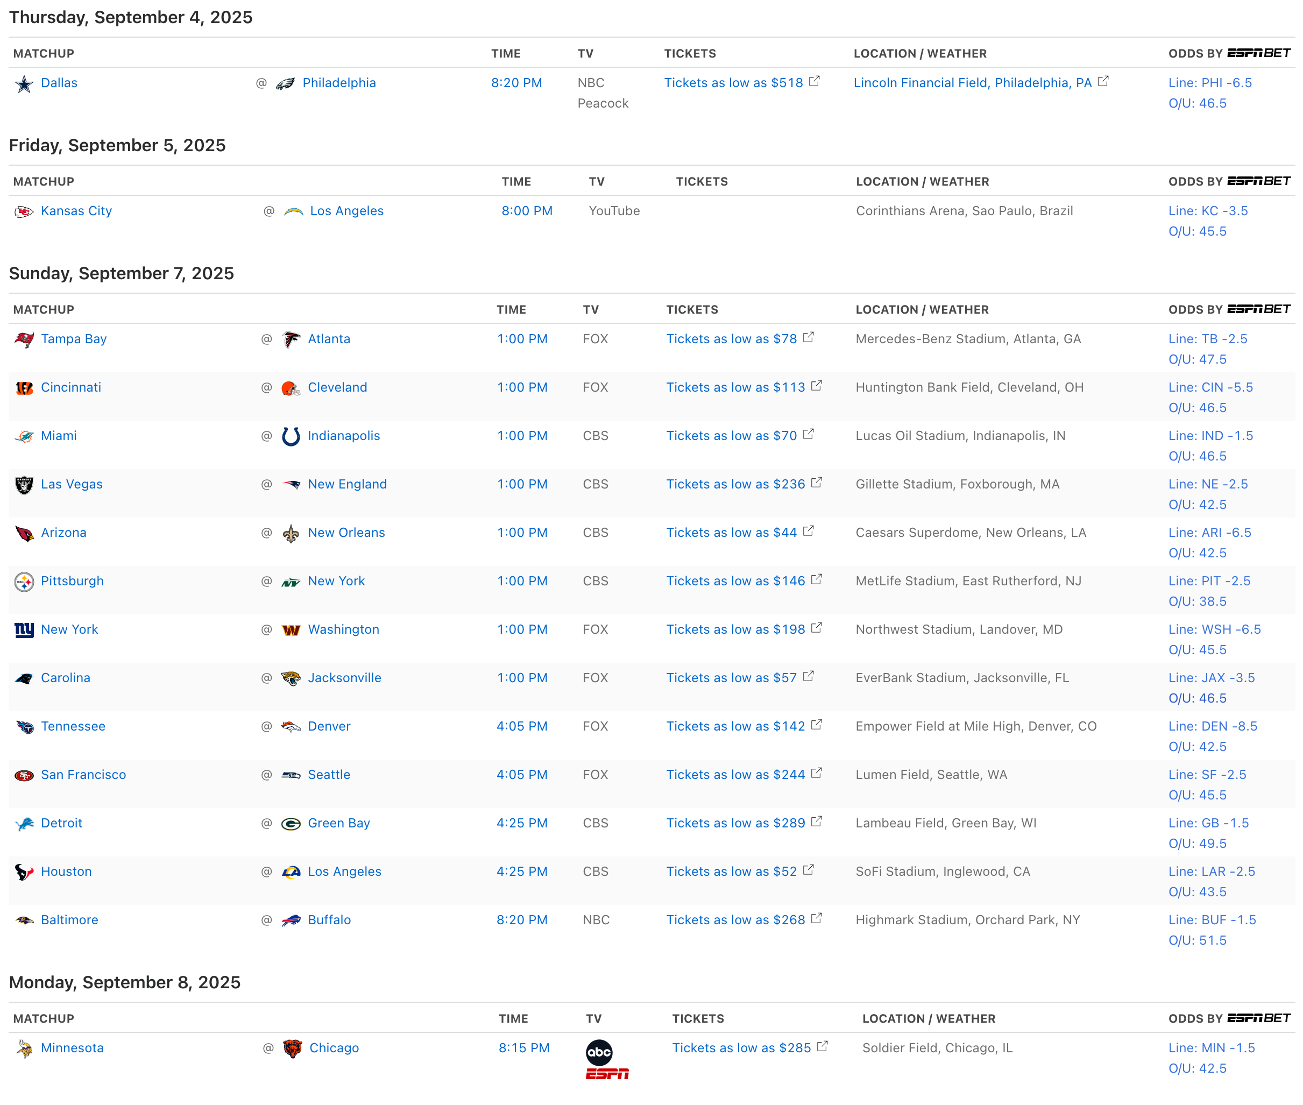Click the Baltimore Ravens logo
This screenshot has height=1105, width=1303.
point(24,921)
